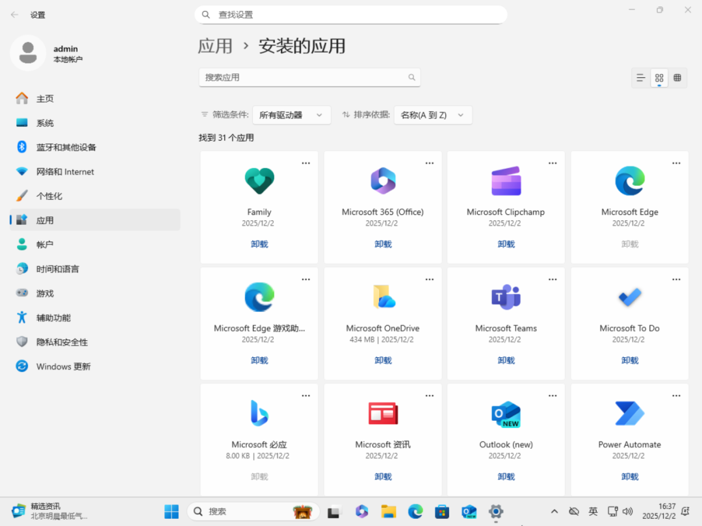This screenshot has width=702, height=526.
Task: Open Copilot 365 from the taskbar
Action: 362,511
